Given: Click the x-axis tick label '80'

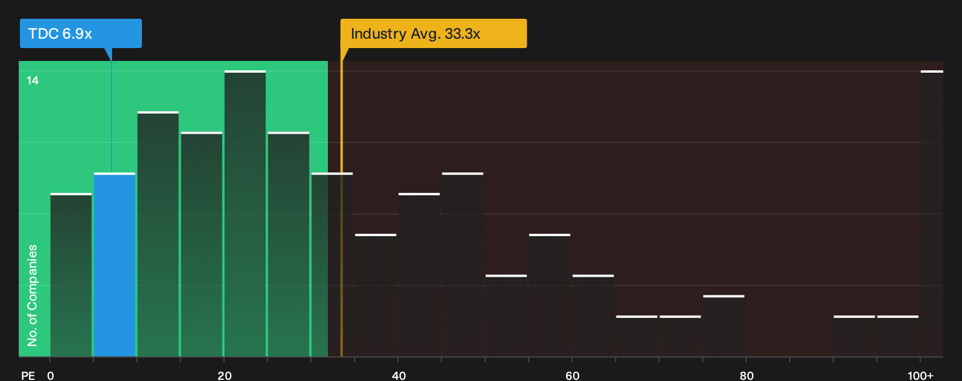Looking at the screenshot, I should pyautogui.click(x=747, y=375).
